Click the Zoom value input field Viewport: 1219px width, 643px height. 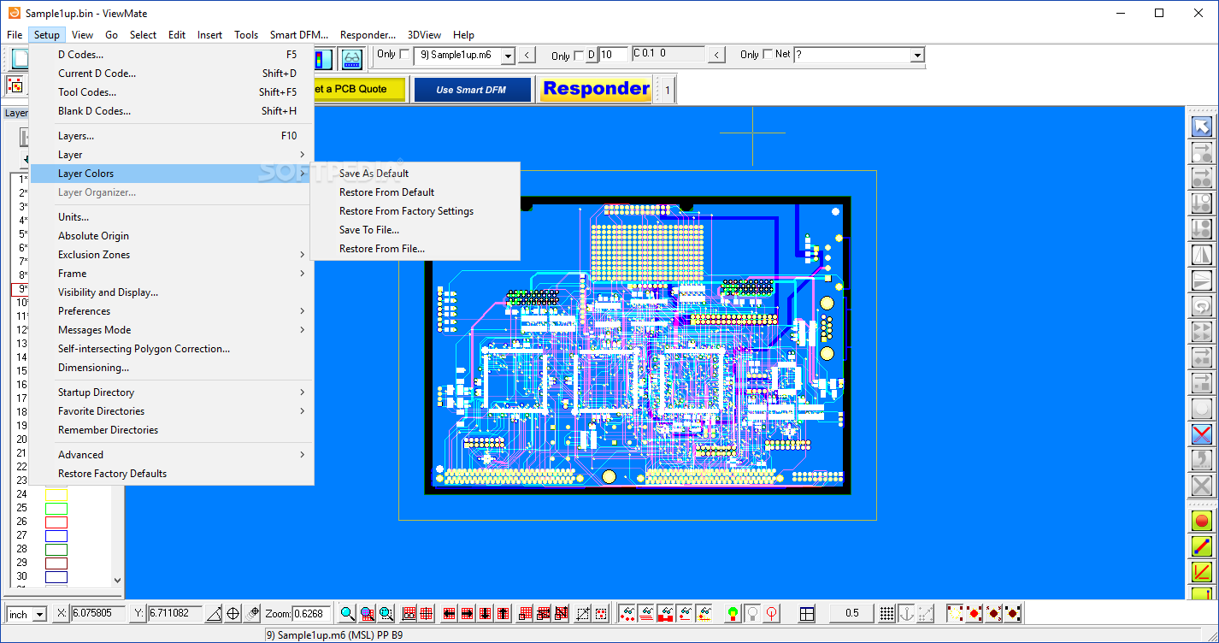312,614
